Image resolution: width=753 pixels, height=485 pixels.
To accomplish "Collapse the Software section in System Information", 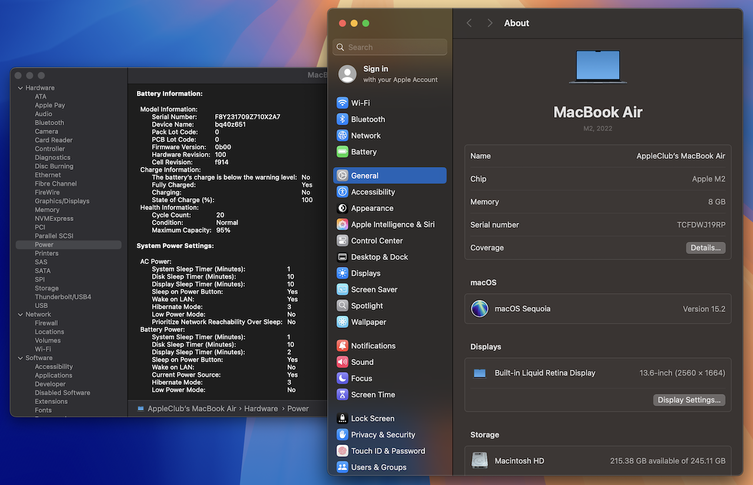I will tap(21, 358).
